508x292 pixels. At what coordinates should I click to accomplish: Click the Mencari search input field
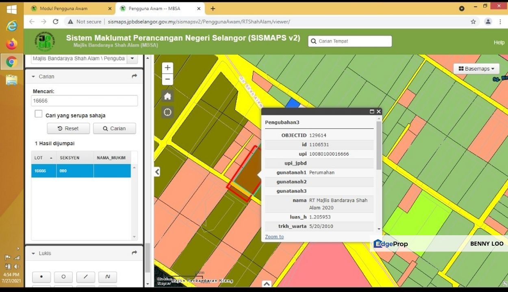[84, 101]
